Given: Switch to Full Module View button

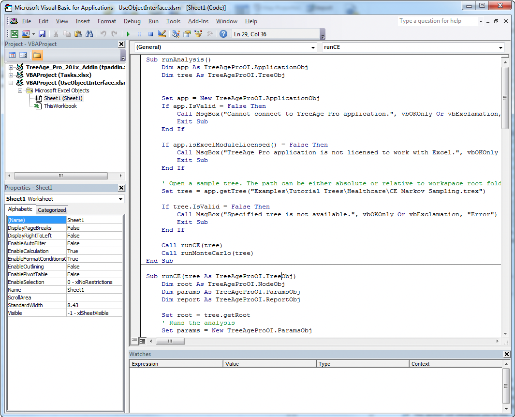Looking at the screenshot, I should 142,341.
